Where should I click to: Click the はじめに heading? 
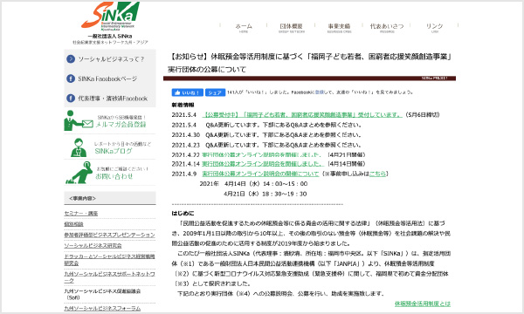pos(183,213)
